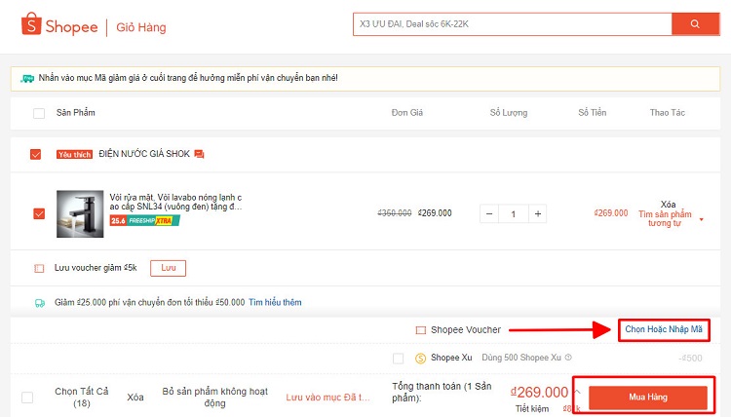
Task: Click Lưu button to save voucher
Action: [x=167, y=268]
